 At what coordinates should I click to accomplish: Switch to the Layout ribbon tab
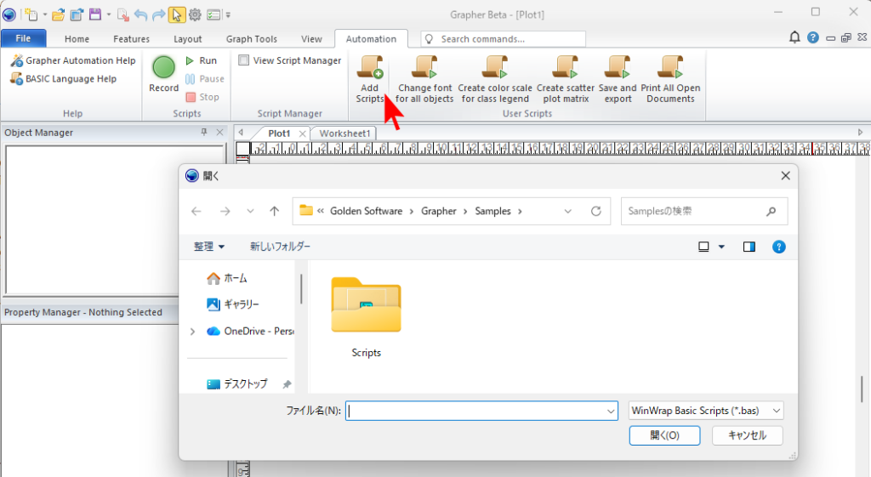[188, 39]
